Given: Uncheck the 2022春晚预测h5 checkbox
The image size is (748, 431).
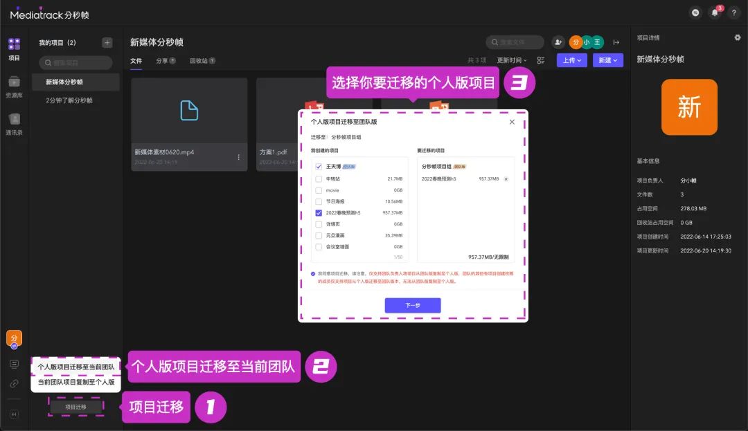Looking at the screenshot, I should [x=319, y=212].
